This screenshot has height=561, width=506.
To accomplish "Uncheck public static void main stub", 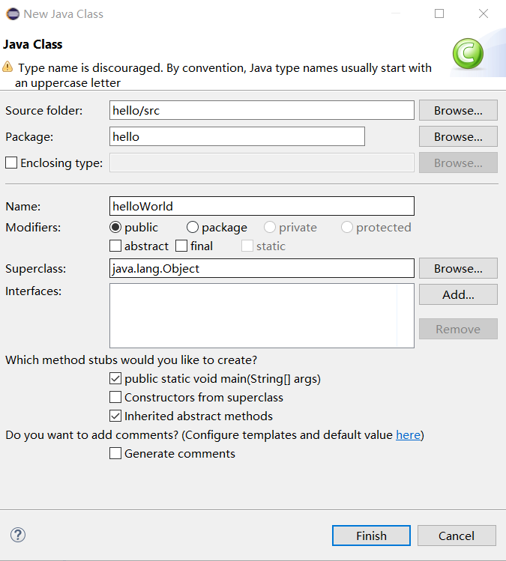I will pyautogui.click(x=115, y=378).
